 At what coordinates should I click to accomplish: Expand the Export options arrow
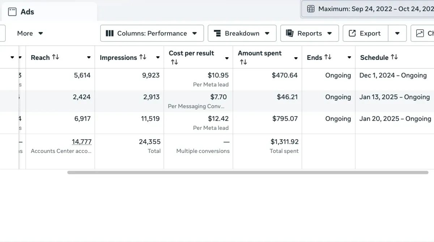coord(397,33)
